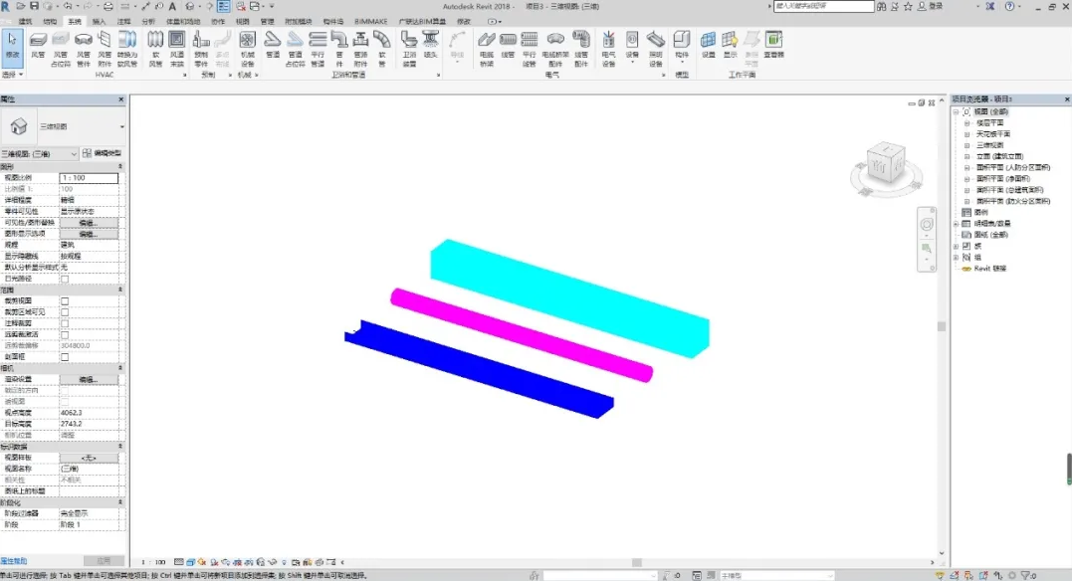The width and height of the screenshot is (1072, 581).
Task: Click the 1 : 100 view scale on view control bar
Action: (x=154, y=562)
